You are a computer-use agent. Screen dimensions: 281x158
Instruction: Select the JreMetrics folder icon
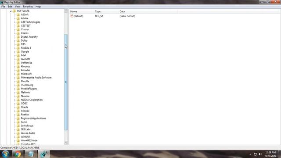(x=18, y=63)
